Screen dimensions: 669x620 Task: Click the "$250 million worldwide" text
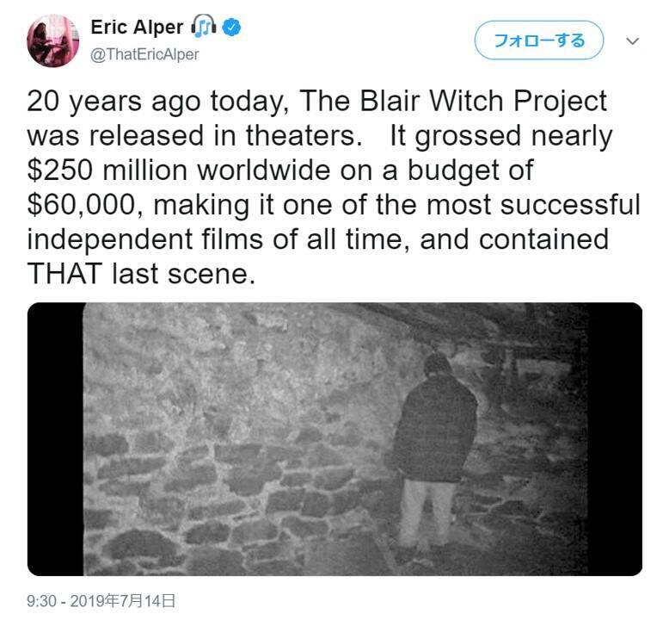point(179,170)
